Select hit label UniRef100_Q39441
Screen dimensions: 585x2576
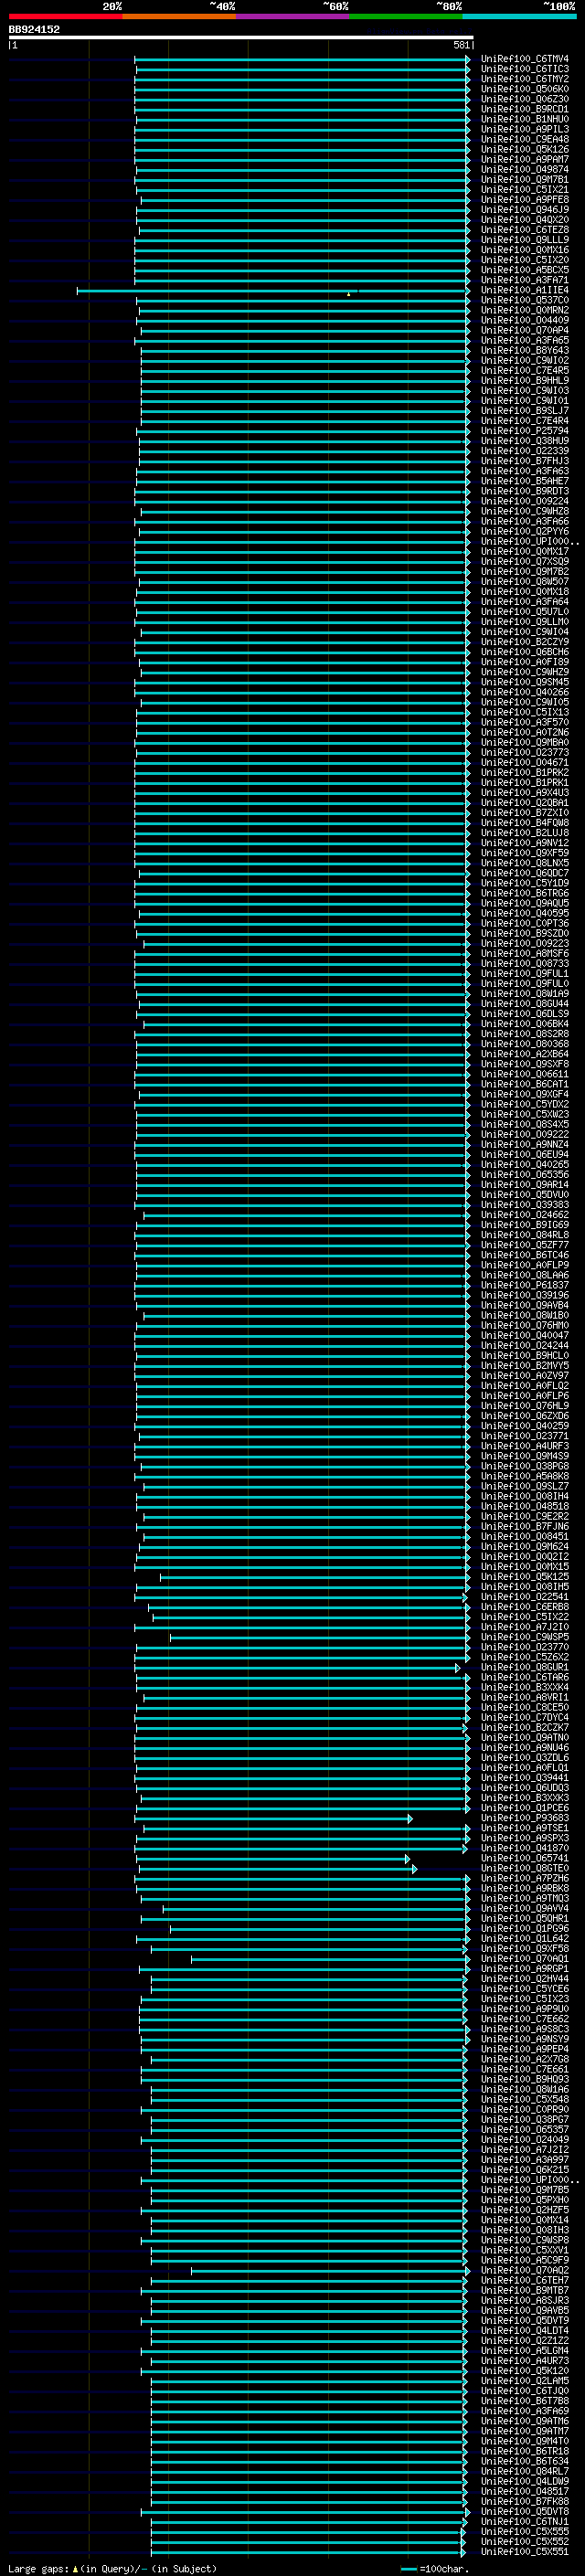[525, 1778]
